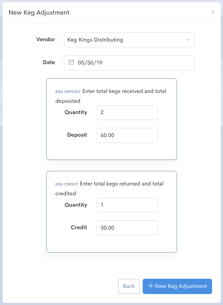Click the New Keg Adjustment dialog title

point(40,12)
